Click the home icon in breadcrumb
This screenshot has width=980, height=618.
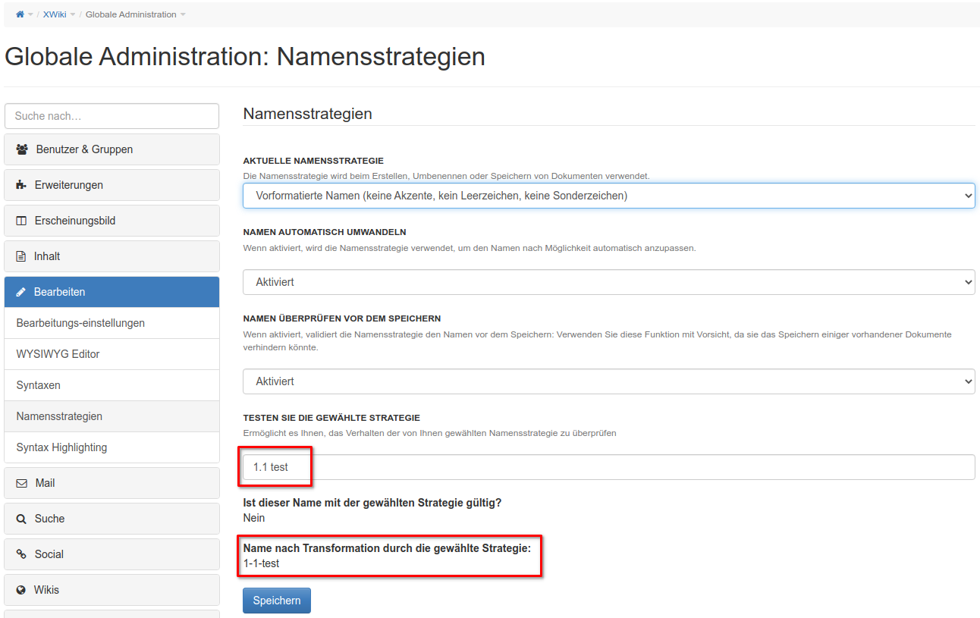20,14
